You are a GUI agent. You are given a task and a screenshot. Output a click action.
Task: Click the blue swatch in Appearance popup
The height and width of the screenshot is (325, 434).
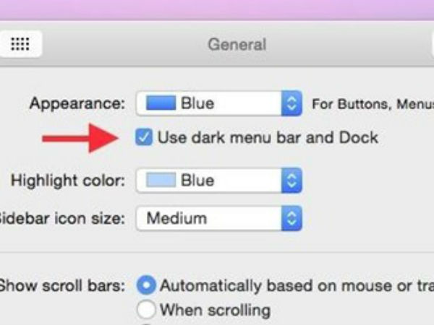point(161,103)
